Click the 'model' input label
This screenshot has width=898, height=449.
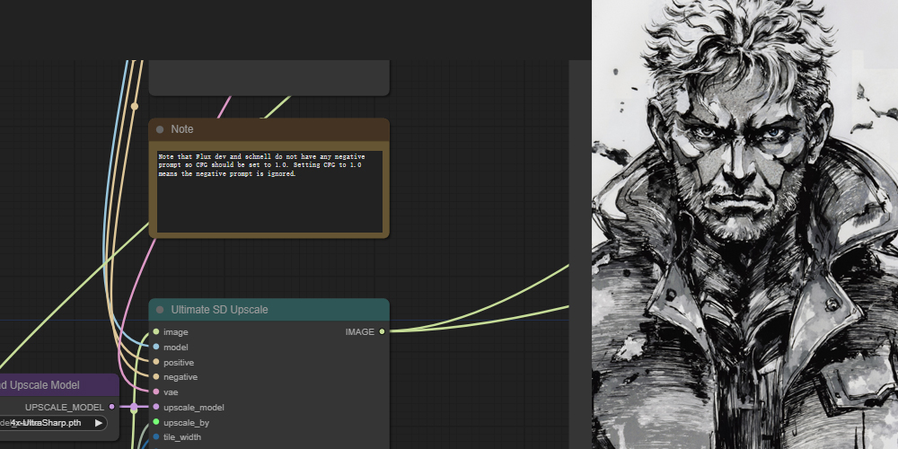pyautogui.click(x=176, y=347)
